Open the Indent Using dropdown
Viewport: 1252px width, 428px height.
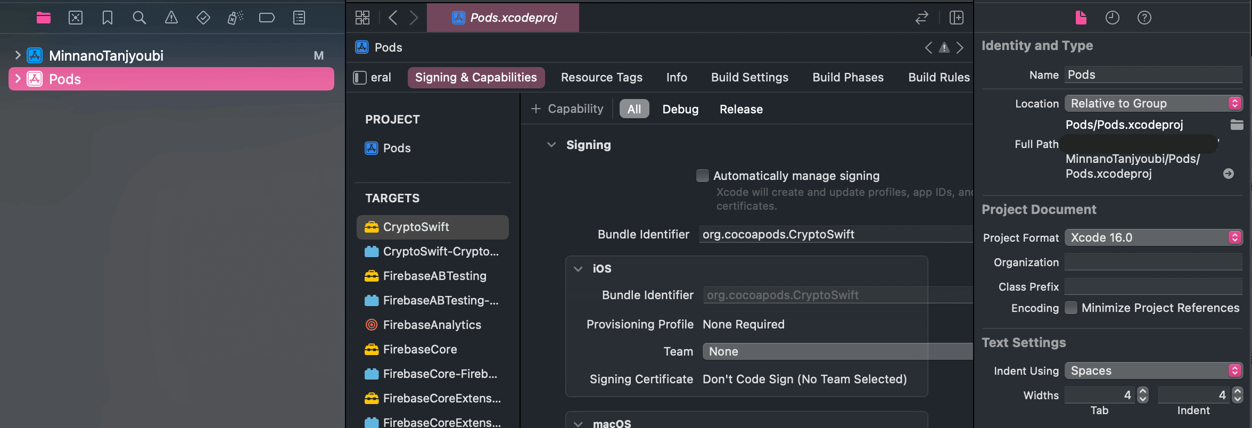click(1154, 371)
